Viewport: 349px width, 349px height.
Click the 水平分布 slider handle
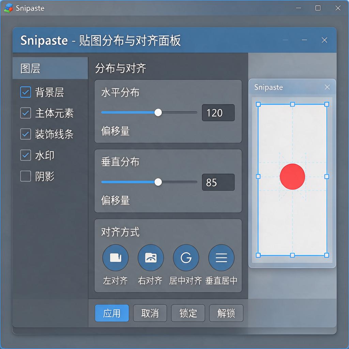pos(158,112)
